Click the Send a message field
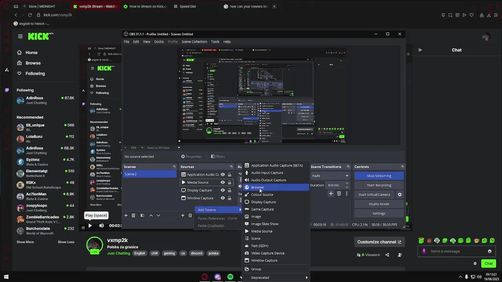Image resolution: width=502 pixels, height=282 pixels. tap(457, 251)
